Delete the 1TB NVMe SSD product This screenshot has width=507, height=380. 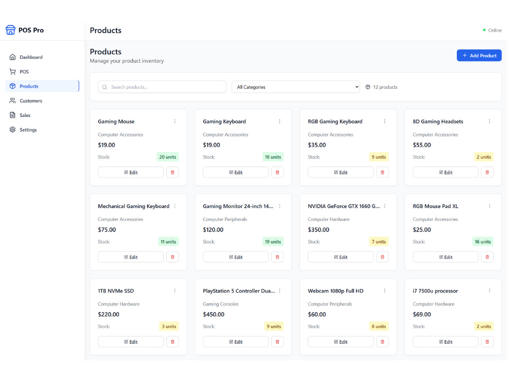point(172,341)
